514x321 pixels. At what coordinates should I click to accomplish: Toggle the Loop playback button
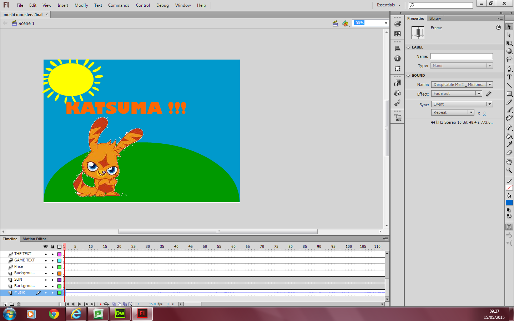click(106, 304)
